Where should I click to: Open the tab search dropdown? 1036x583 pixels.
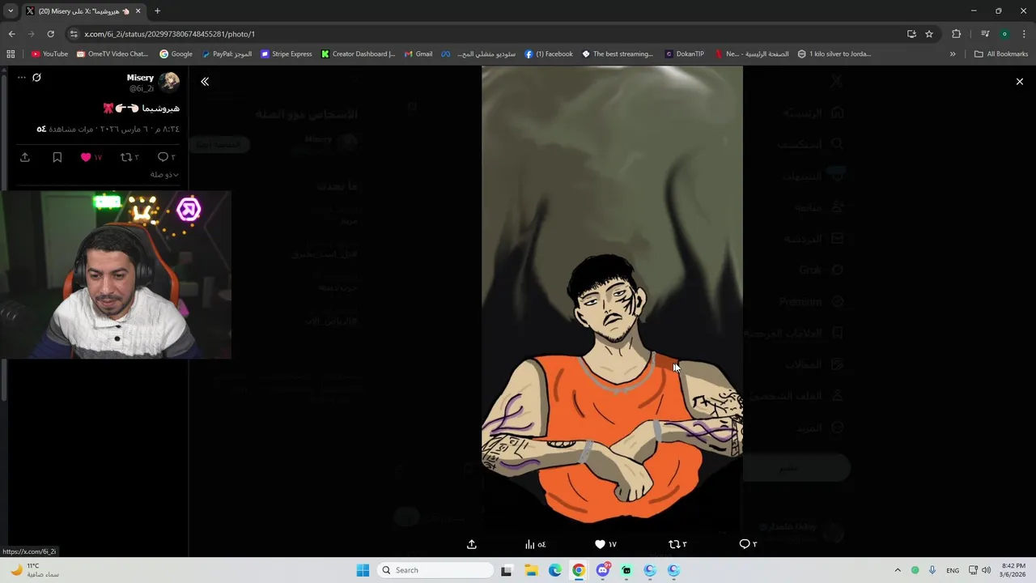pyautogui.click(x=11, y=11)
